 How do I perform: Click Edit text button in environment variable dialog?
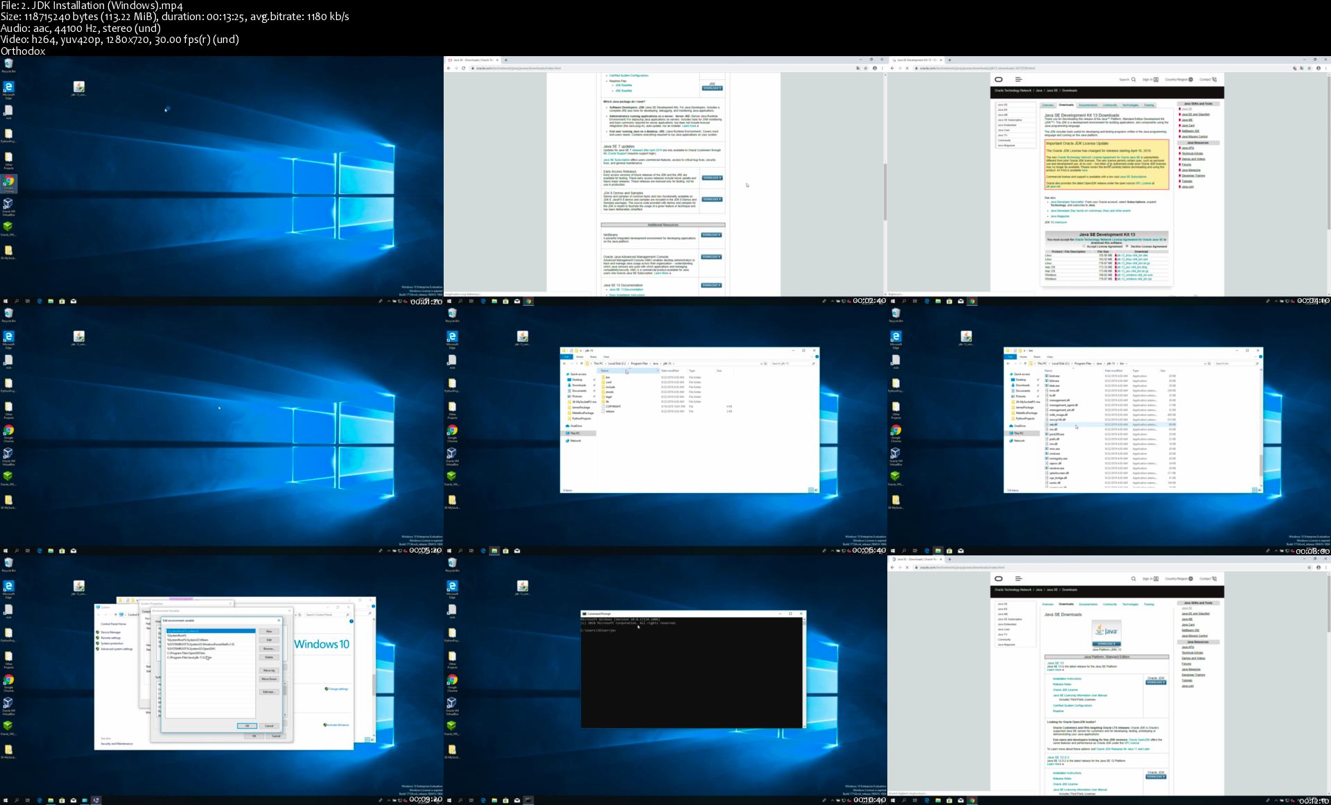pos(269,692)
